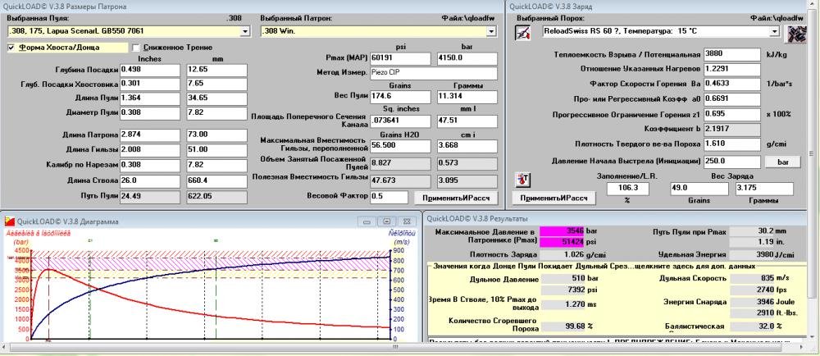Click the powder grains picture icon
The width and height of the screenshot is (820, 356).
pos(795,33)
